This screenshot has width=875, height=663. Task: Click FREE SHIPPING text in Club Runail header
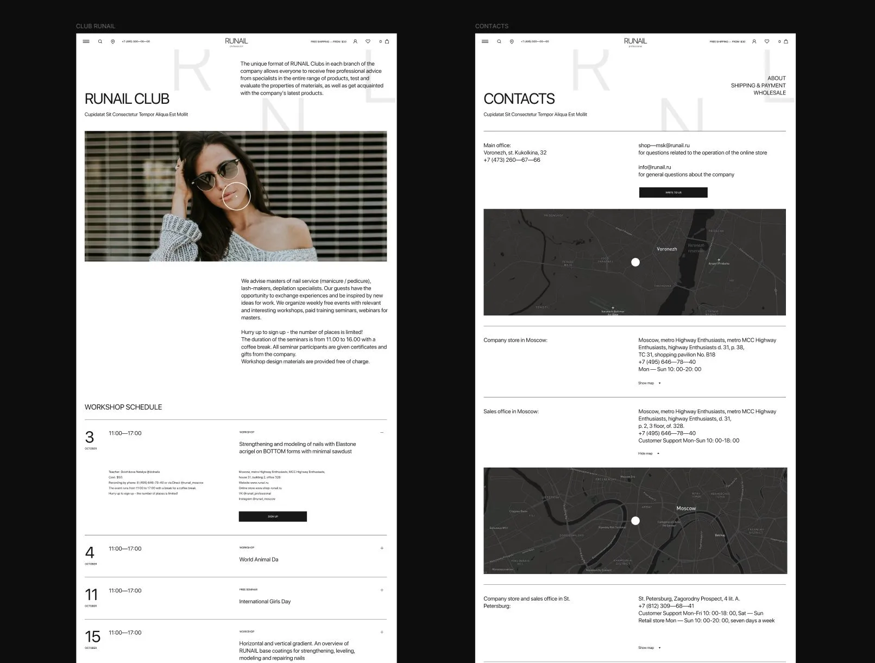(x=329, y=41)
